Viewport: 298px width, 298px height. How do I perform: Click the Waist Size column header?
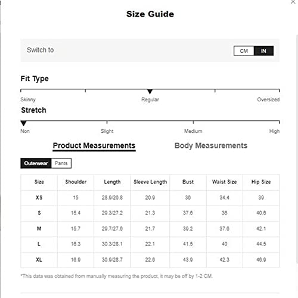click(225, 182)
